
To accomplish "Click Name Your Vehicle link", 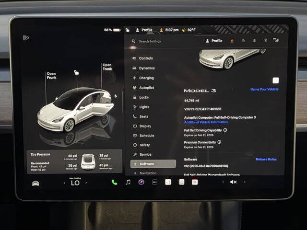I will click(x=264, y=89).
